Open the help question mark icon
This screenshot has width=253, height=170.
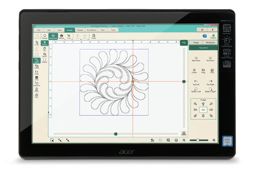click(205, 36)
